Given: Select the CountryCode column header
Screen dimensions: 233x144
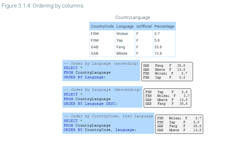Looking at the screenshot, I should point(102,26).
